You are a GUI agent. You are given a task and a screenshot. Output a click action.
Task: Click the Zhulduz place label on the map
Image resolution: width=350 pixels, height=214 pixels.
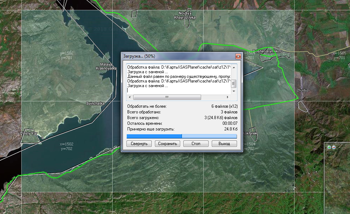[x=302, y=90]
